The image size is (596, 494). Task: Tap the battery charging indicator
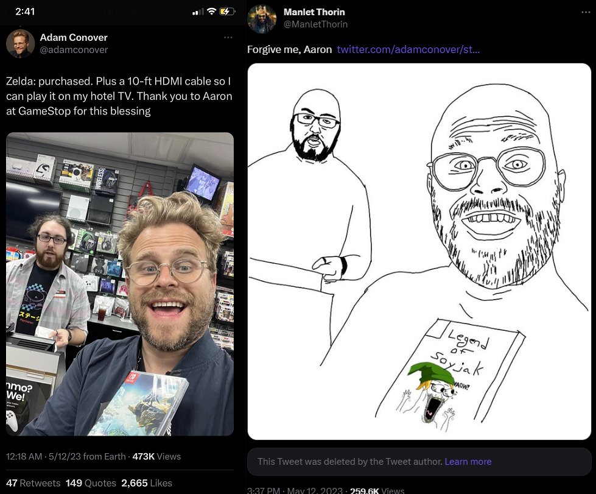coord(227,12)
